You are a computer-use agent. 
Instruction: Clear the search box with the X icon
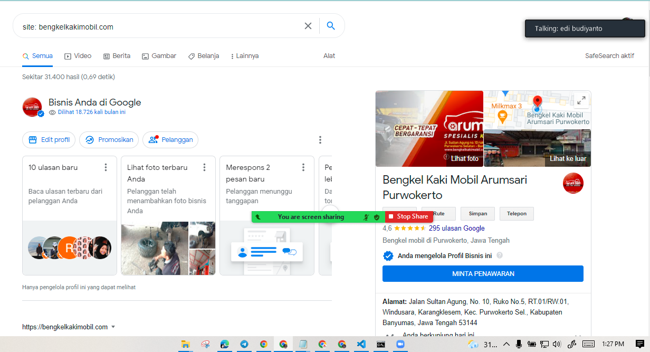point(308,26)
